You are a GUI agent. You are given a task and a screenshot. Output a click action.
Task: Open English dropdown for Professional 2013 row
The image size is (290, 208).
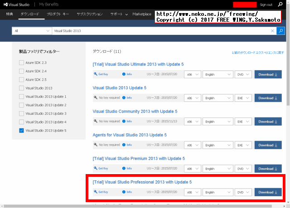pyautogui.click(x=218, y=192)
